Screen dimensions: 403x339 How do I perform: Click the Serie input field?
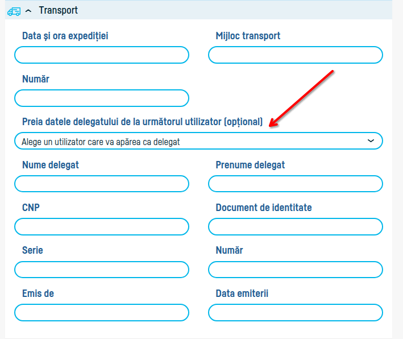tap(102, 269)
